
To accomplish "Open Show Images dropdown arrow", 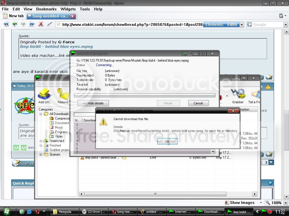I will click(x=260, y=202).
